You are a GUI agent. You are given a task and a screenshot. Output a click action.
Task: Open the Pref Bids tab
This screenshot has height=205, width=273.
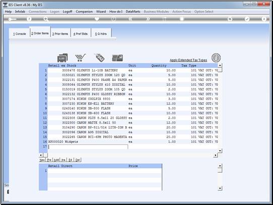[81, 34]
